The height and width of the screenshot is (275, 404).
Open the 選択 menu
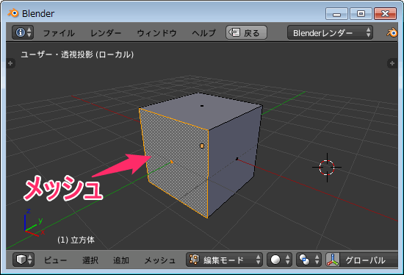click(90, 260)
